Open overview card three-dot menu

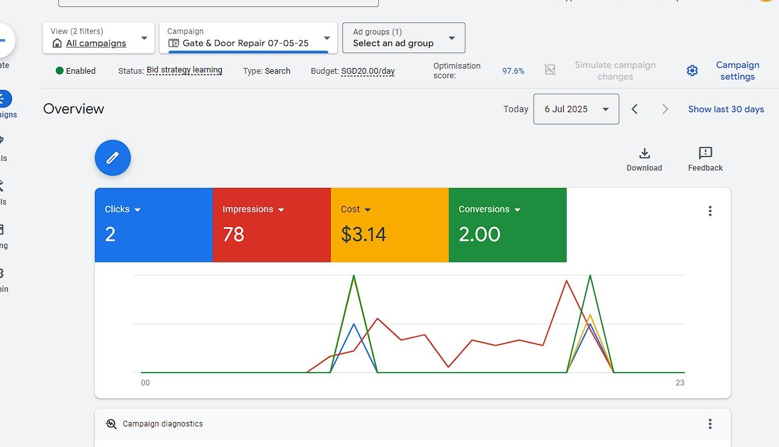click(710, 211)
